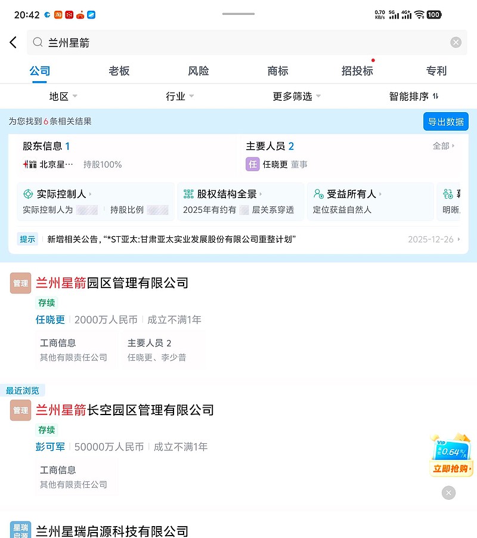Tap the 实际控制人 target icon
The width and height of the screenshot is (477, 538).
coord(28,194)
